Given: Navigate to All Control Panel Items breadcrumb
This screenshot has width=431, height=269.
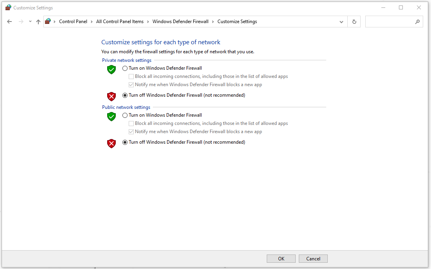Looking at the screenshot, I should click(120, 22).
